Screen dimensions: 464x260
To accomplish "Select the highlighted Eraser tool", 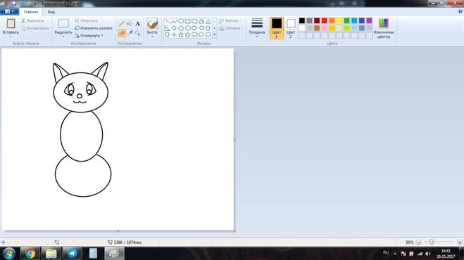I will 122,33.
